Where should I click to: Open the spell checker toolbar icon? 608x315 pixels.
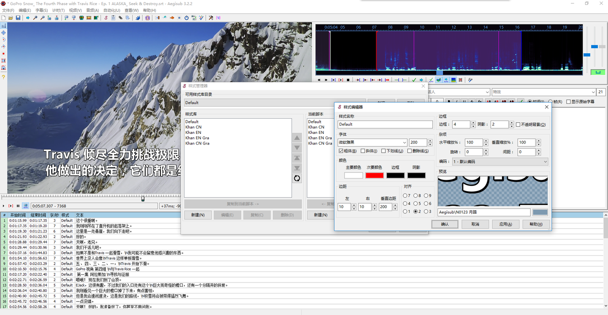pos(201,18)
